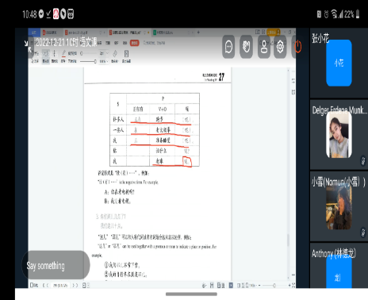
Task: Adjust the bottom-right zoom slider
Action: pyautogui.click(x=274, y=285)
